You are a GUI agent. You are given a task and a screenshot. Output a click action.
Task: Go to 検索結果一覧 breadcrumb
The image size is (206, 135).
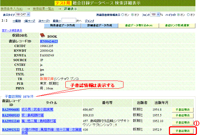pyautogui.click(x=43, y=9)
